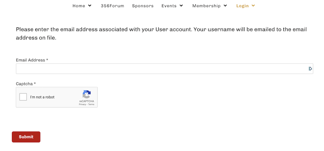Click the reCAPTCHA logo icon
Image resolution: width=324 pixels, height=151 pixels.
[87, 95]
